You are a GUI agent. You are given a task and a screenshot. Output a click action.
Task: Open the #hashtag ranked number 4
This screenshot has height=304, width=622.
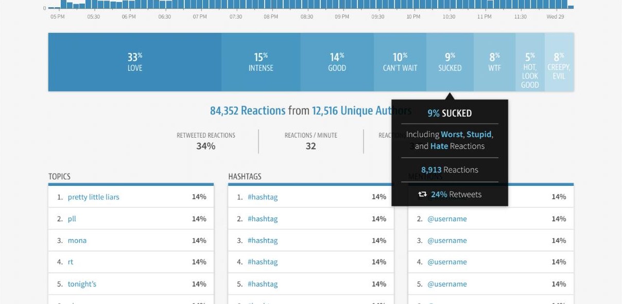click(263, 262)
